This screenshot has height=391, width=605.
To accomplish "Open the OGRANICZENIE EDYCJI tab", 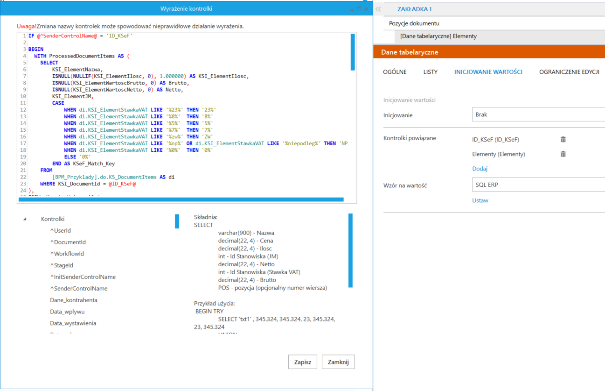I will [569, 72].
